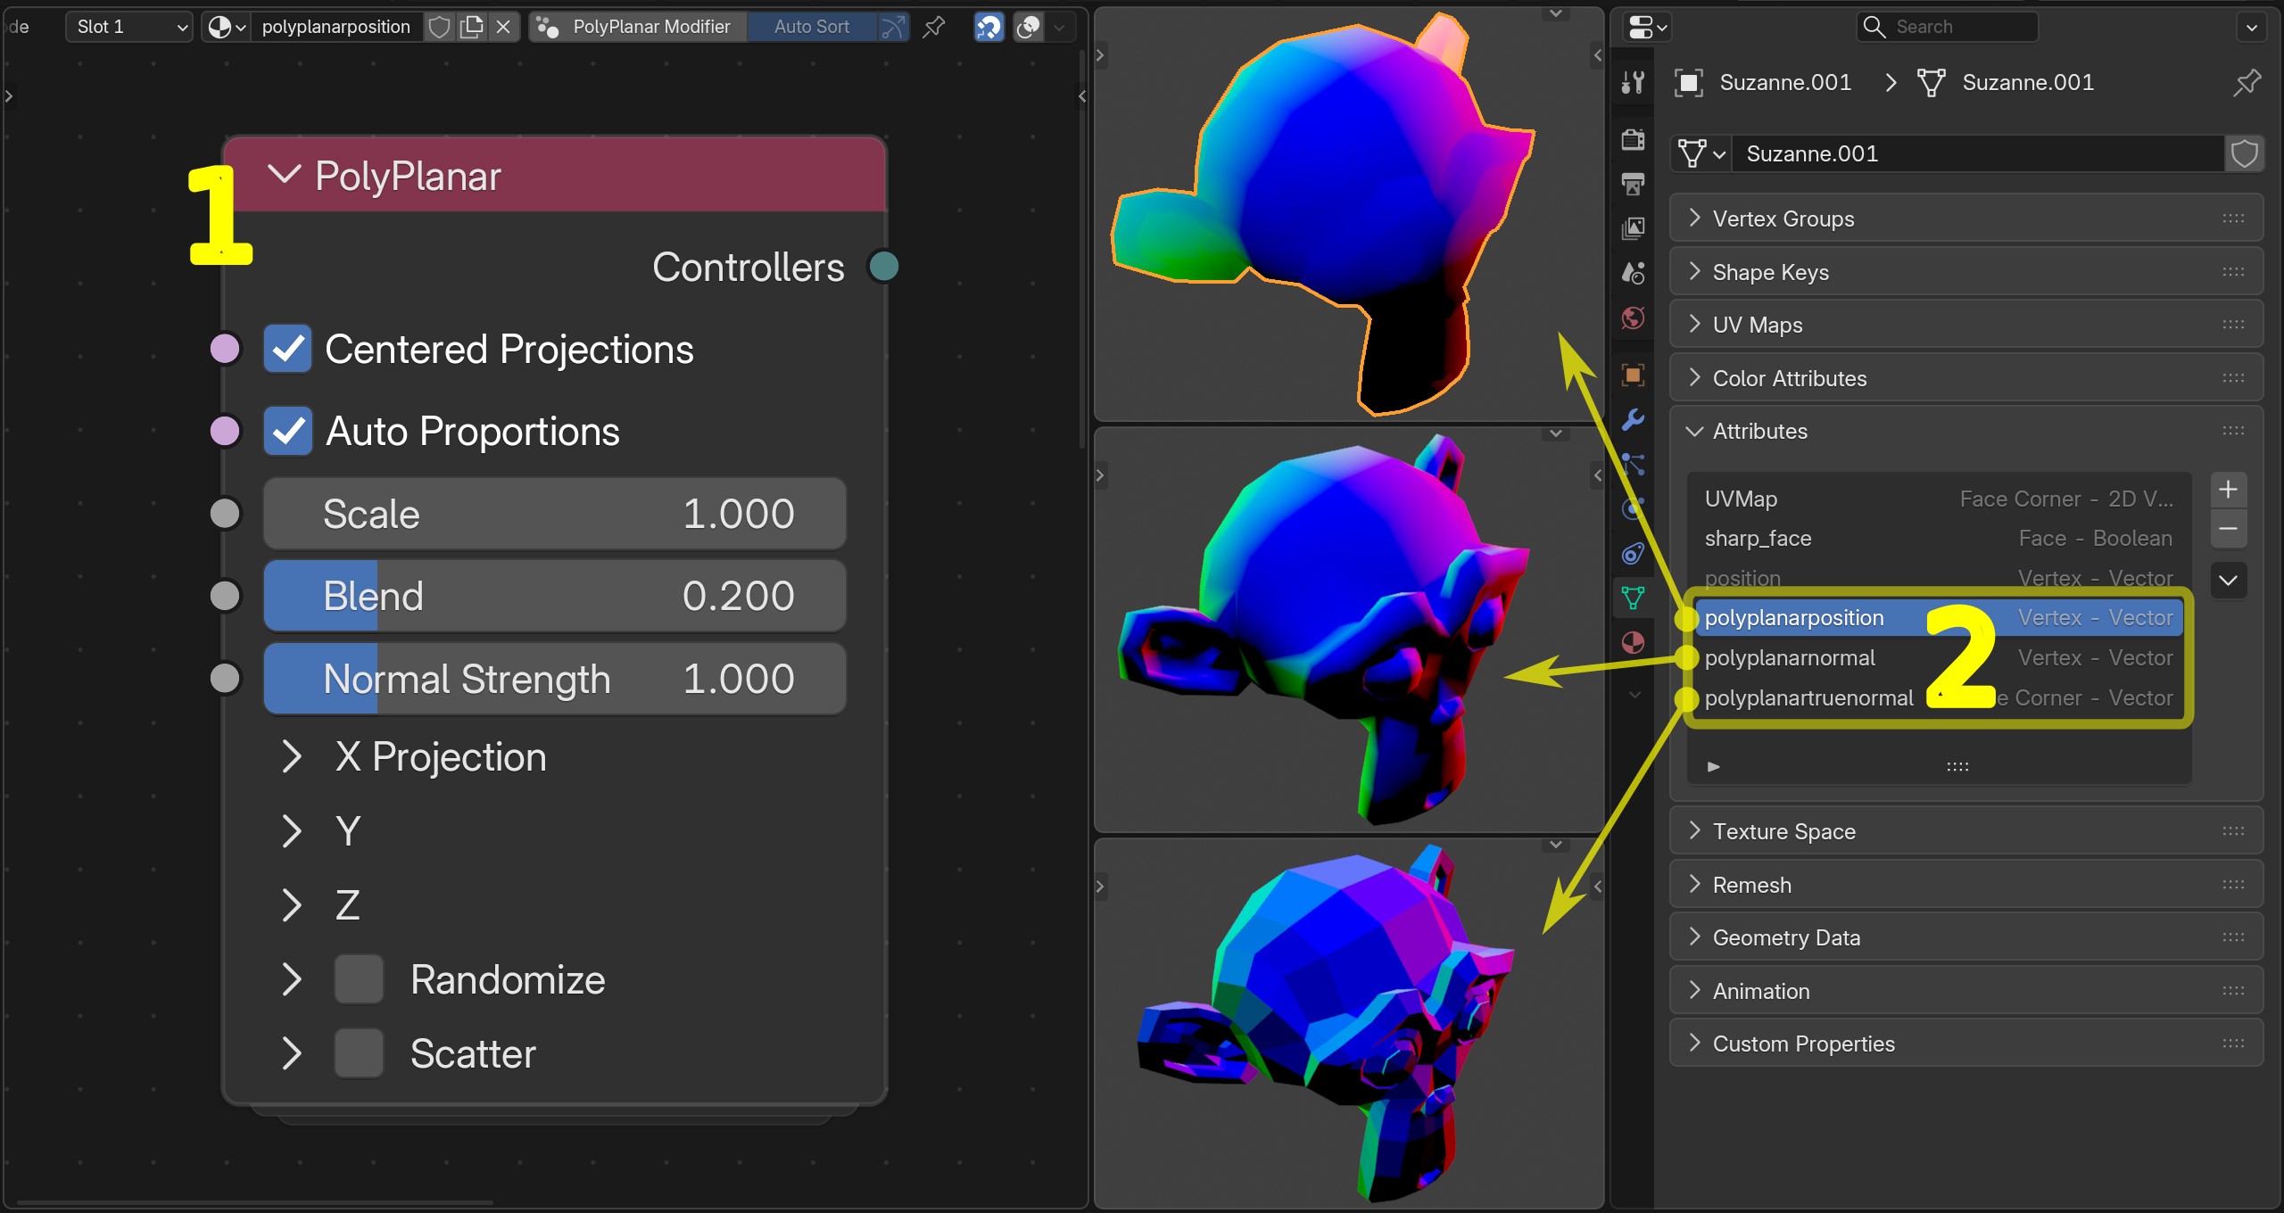Open the View Layer properties tab

pos(1633,228)
